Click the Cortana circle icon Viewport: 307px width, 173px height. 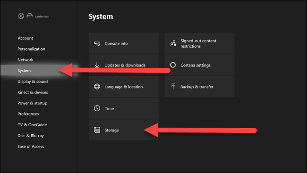point(173,65)
